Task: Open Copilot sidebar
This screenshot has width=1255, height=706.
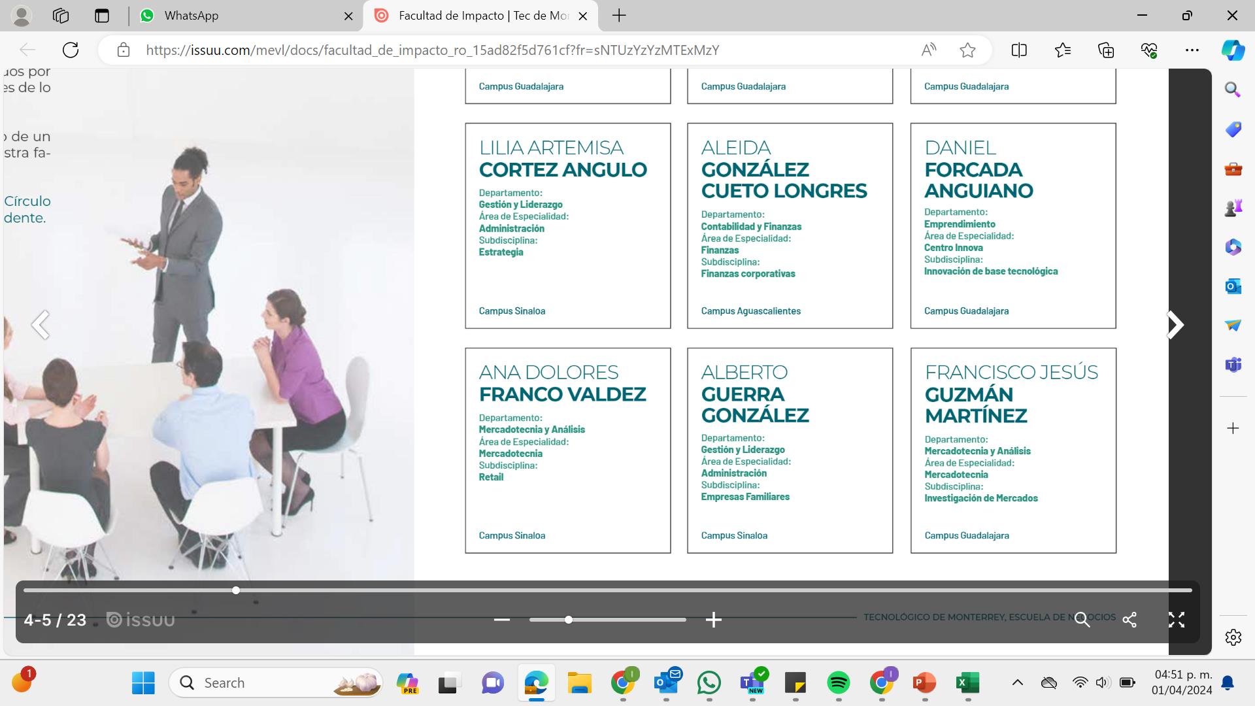Action: click(x=1233, y=50)
